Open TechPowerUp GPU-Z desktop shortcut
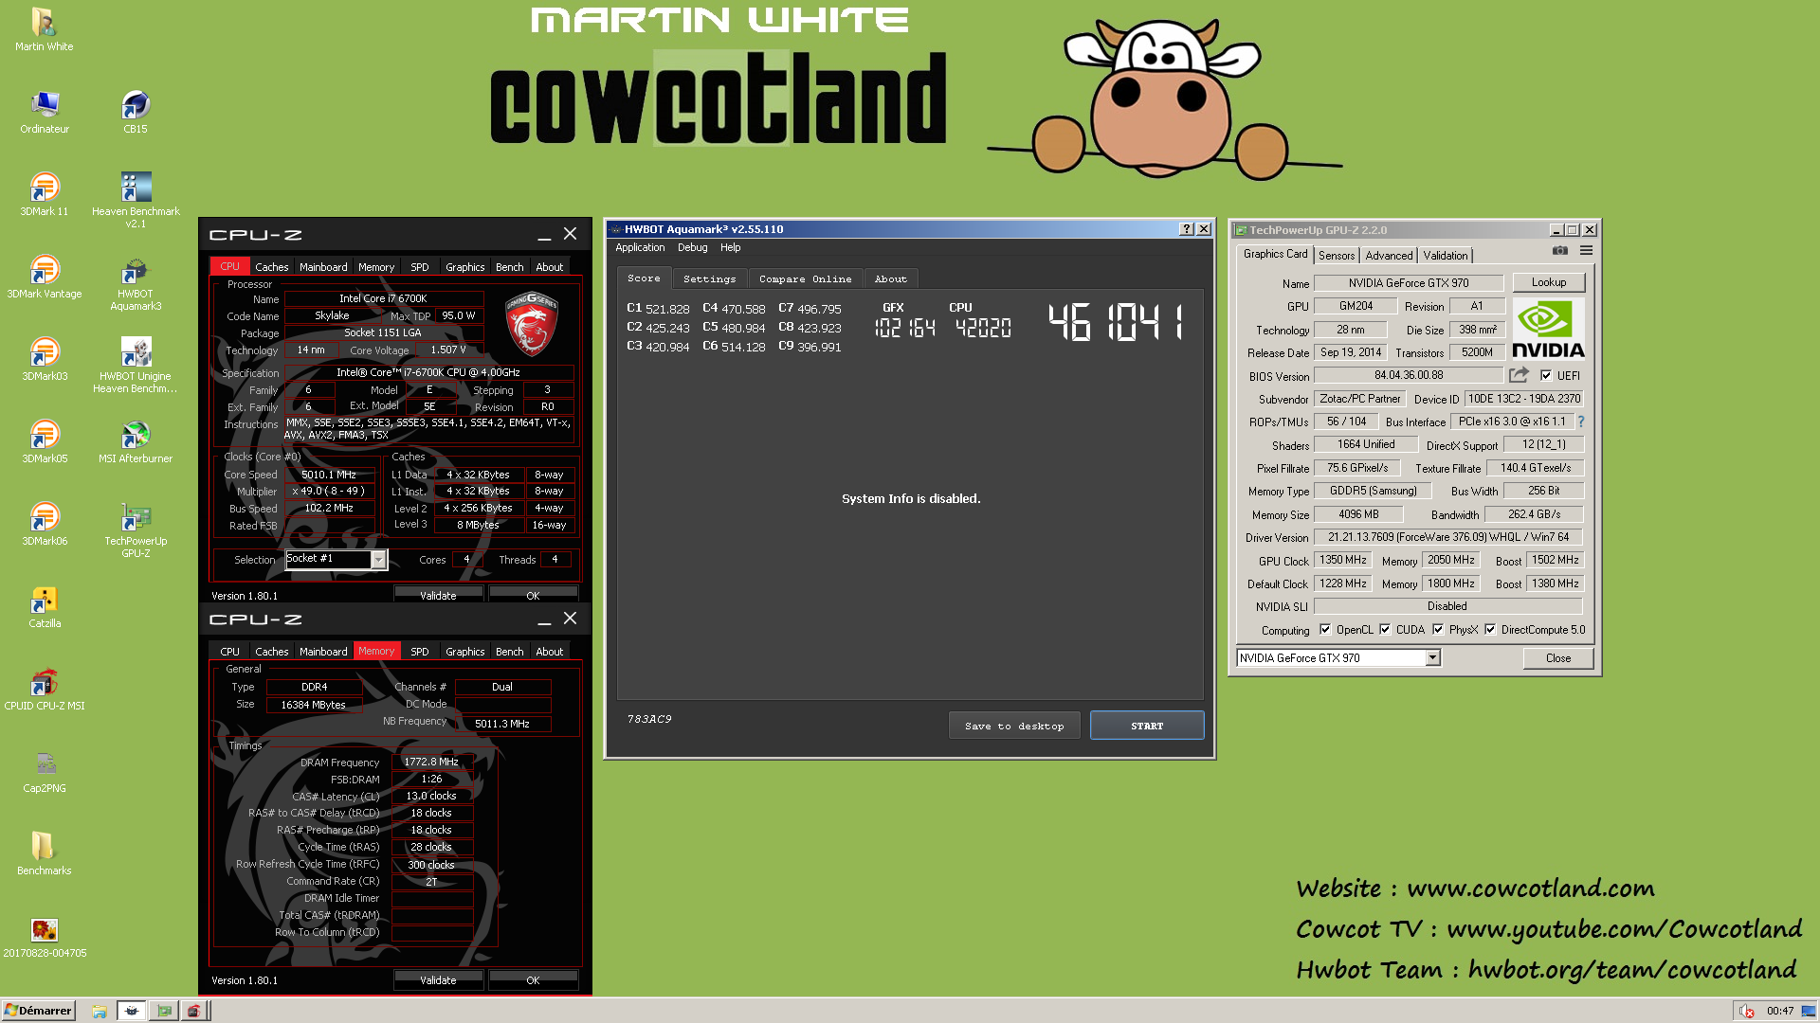Viewport: 1820px width, 1023px height. click(136, 529)
